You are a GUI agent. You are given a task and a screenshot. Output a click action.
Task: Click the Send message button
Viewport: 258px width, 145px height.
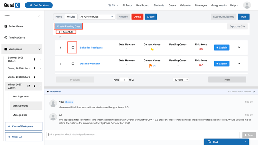(x=249, y=135)
